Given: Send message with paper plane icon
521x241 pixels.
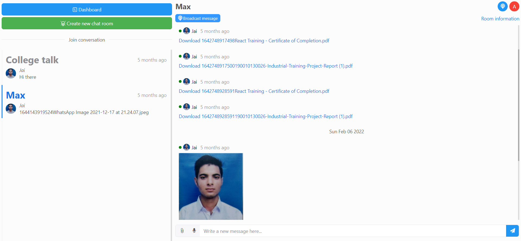Looking at the screenshot, I should (x=512, y=231).
